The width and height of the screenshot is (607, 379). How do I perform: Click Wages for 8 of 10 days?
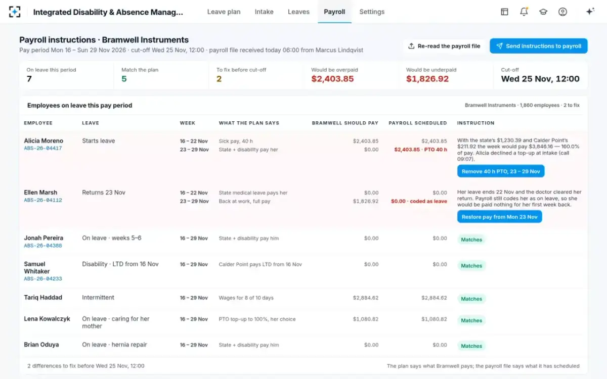point(246,298)
